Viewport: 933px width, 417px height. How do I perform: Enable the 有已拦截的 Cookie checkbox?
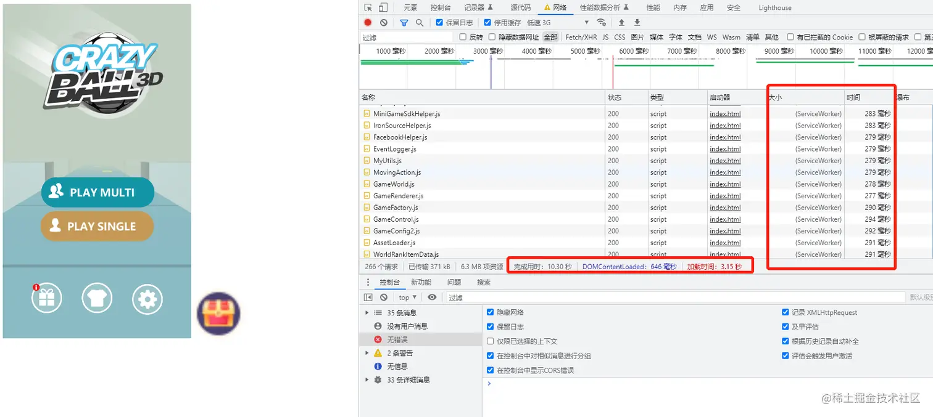(x=790, y=37)
